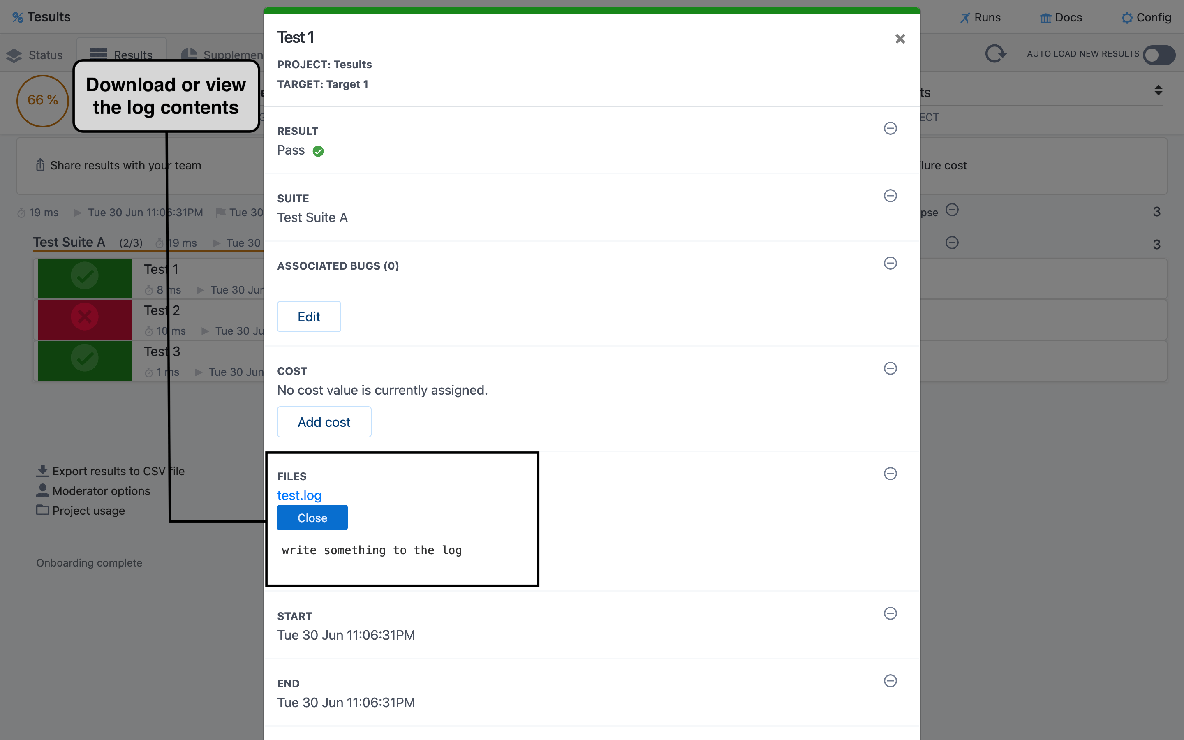This screenshot has width=1184, height=740.
Task: Open the Runs page icon
Action: click(x=964, y=18)
